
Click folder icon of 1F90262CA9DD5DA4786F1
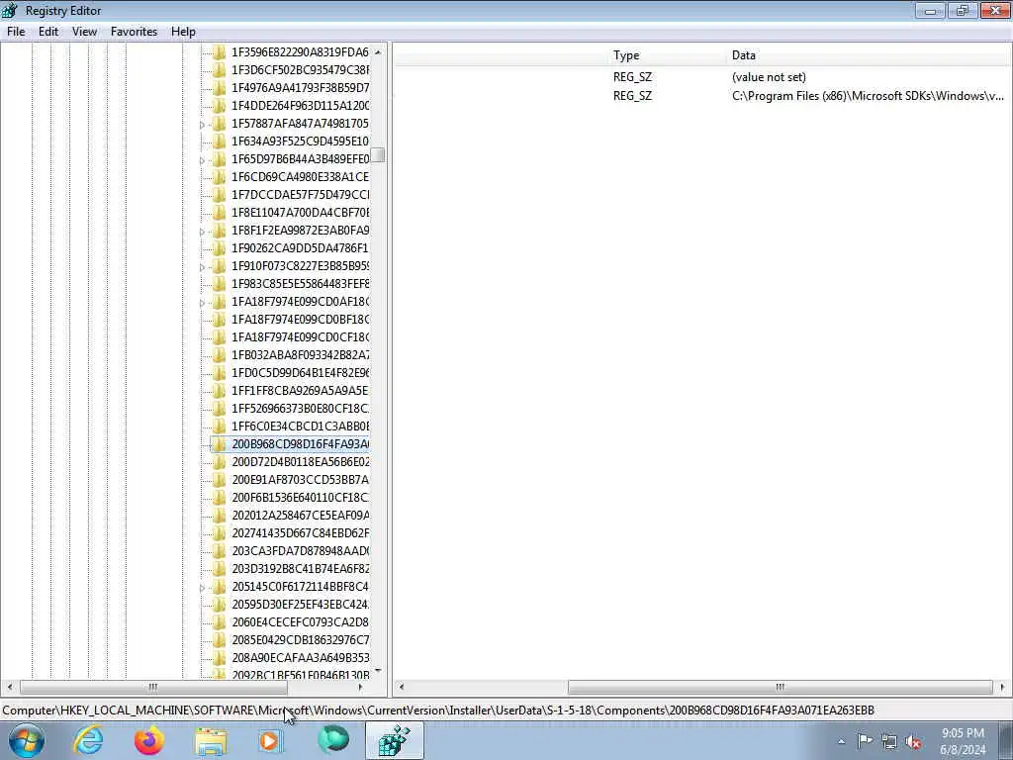[219, 248]
